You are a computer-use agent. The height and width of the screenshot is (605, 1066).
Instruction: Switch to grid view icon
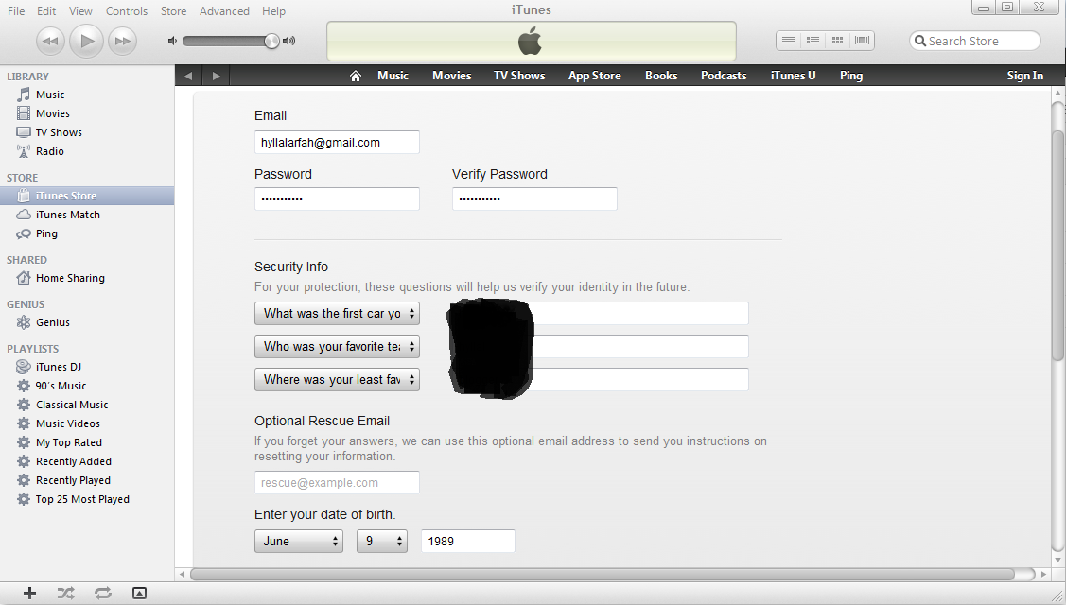838,41
